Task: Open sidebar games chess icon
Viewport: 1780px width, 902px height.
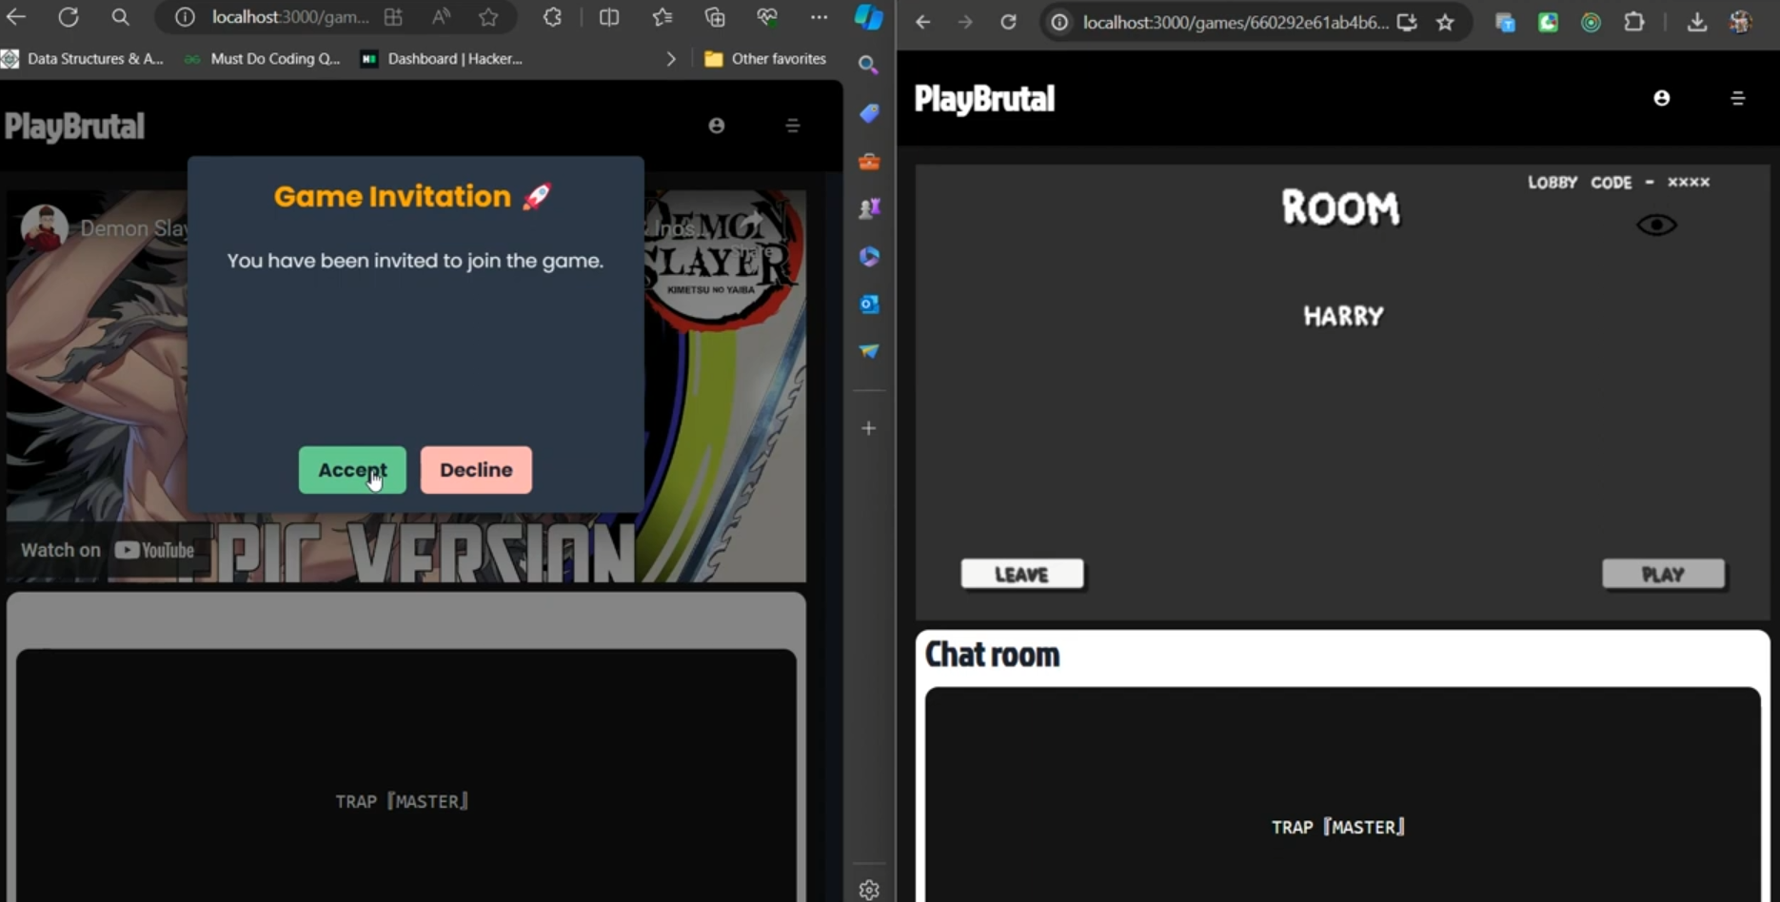Action: pyautogui.click(x=869, y=208)
